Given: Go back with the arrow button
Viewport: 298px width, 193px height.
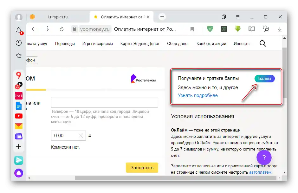Looking at the screenshot, I should [34, 29].
